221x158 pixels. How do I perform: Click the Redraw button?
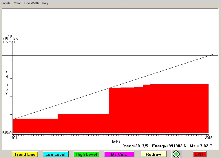click(154, 155)
